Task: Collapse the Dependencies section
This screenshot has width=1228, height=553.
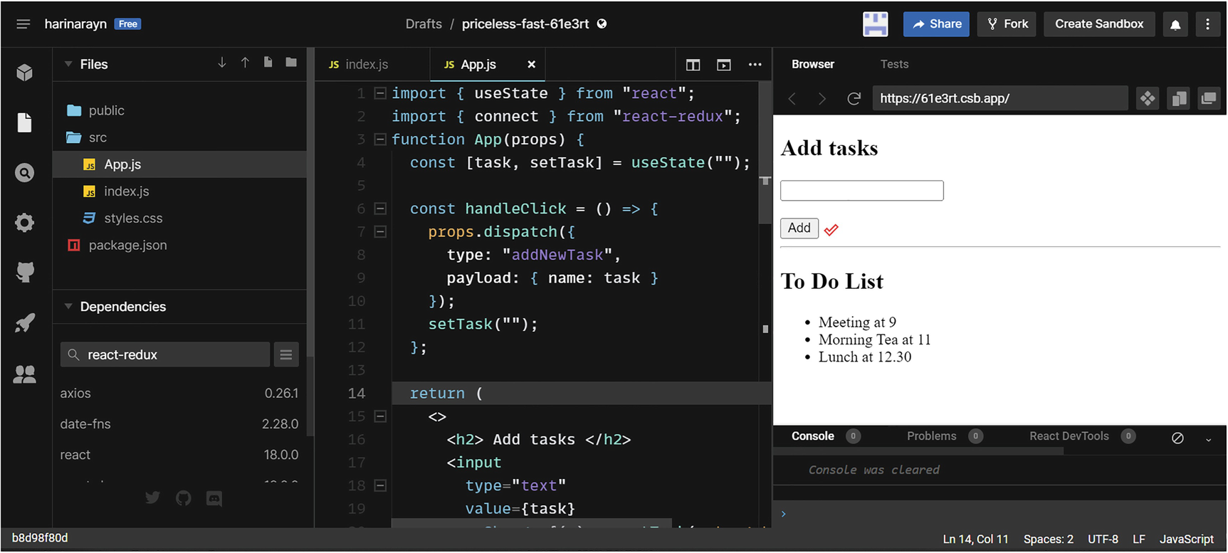Action: (68, 307)
